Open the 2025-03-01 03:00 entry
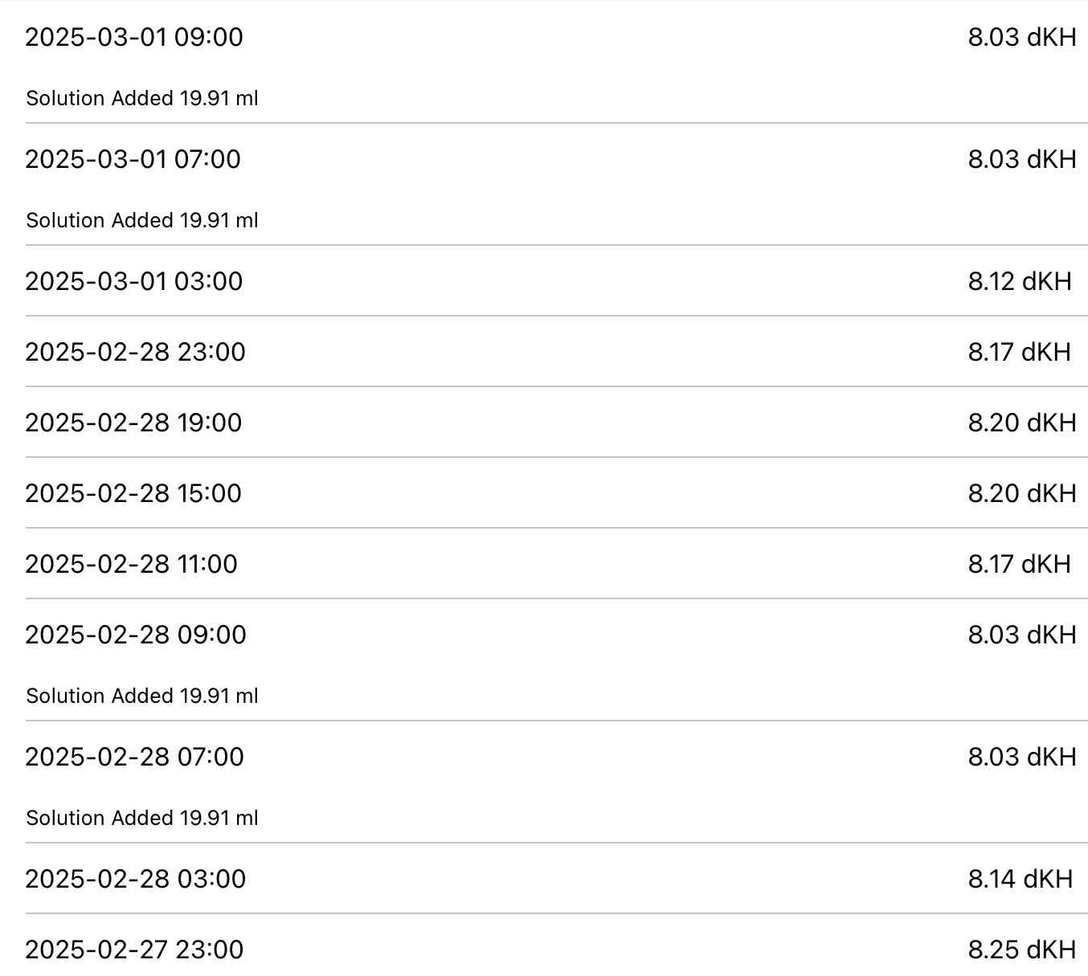This screenshot has height=976, width=1088. click(134, 282)
